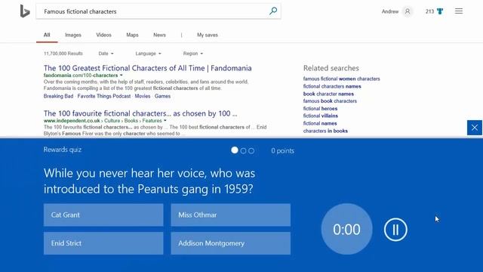Image resolution: width=483 pixels, height=272 pixels.
Task: Open the My saves tab
Action: tap(208, 35)
